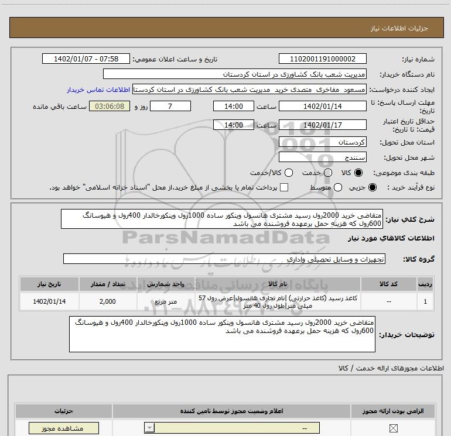Click the گروه کالا field تجهیزات و وسایل
Screen dimensions: 451x436
tap(224, 259)
